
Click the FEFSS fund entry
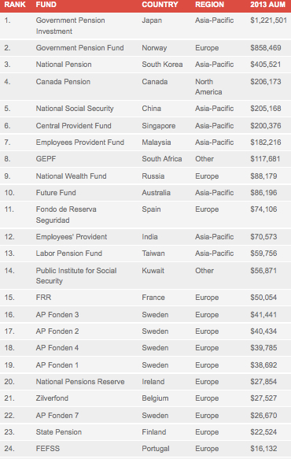[x=48, y=449]
